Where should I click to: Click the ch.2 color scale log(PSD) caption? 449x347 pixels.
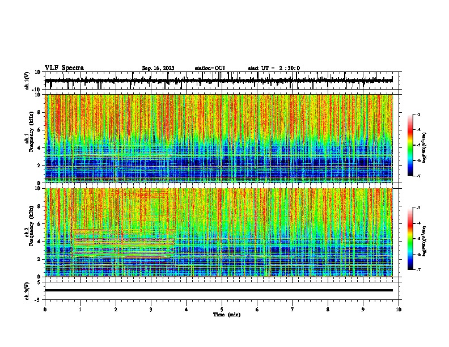(x=425, y=241)
